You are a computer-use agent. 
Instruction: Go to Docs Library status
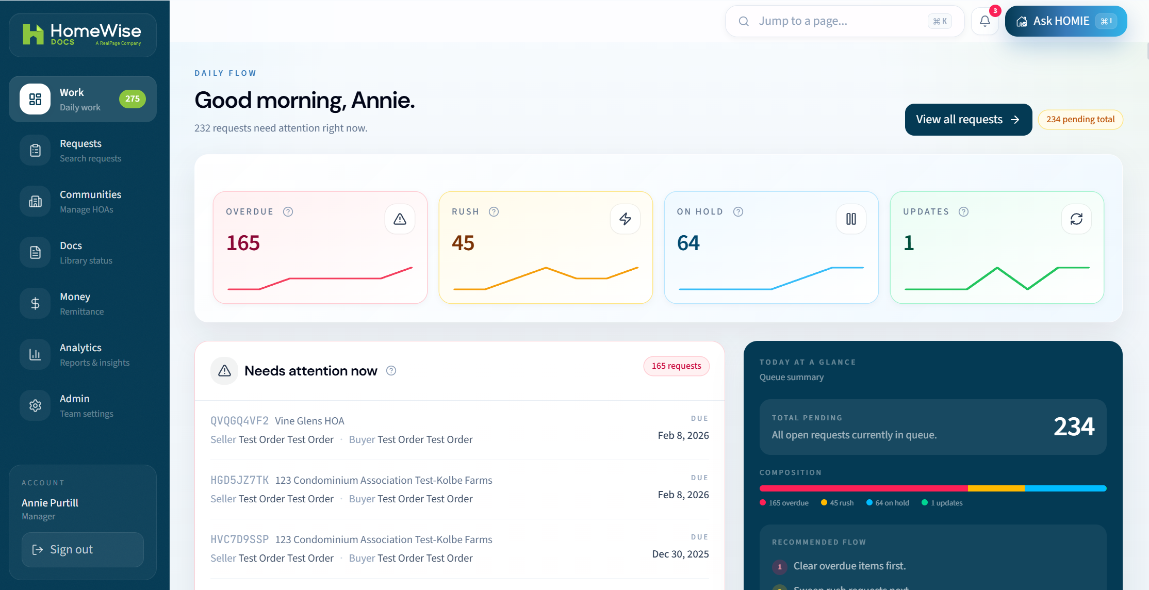(83, 252)
